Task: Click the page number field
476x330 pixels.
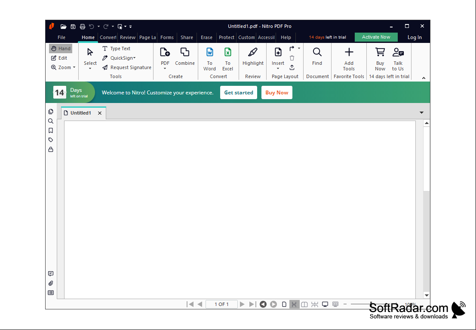Action: (x=221, y=304)
